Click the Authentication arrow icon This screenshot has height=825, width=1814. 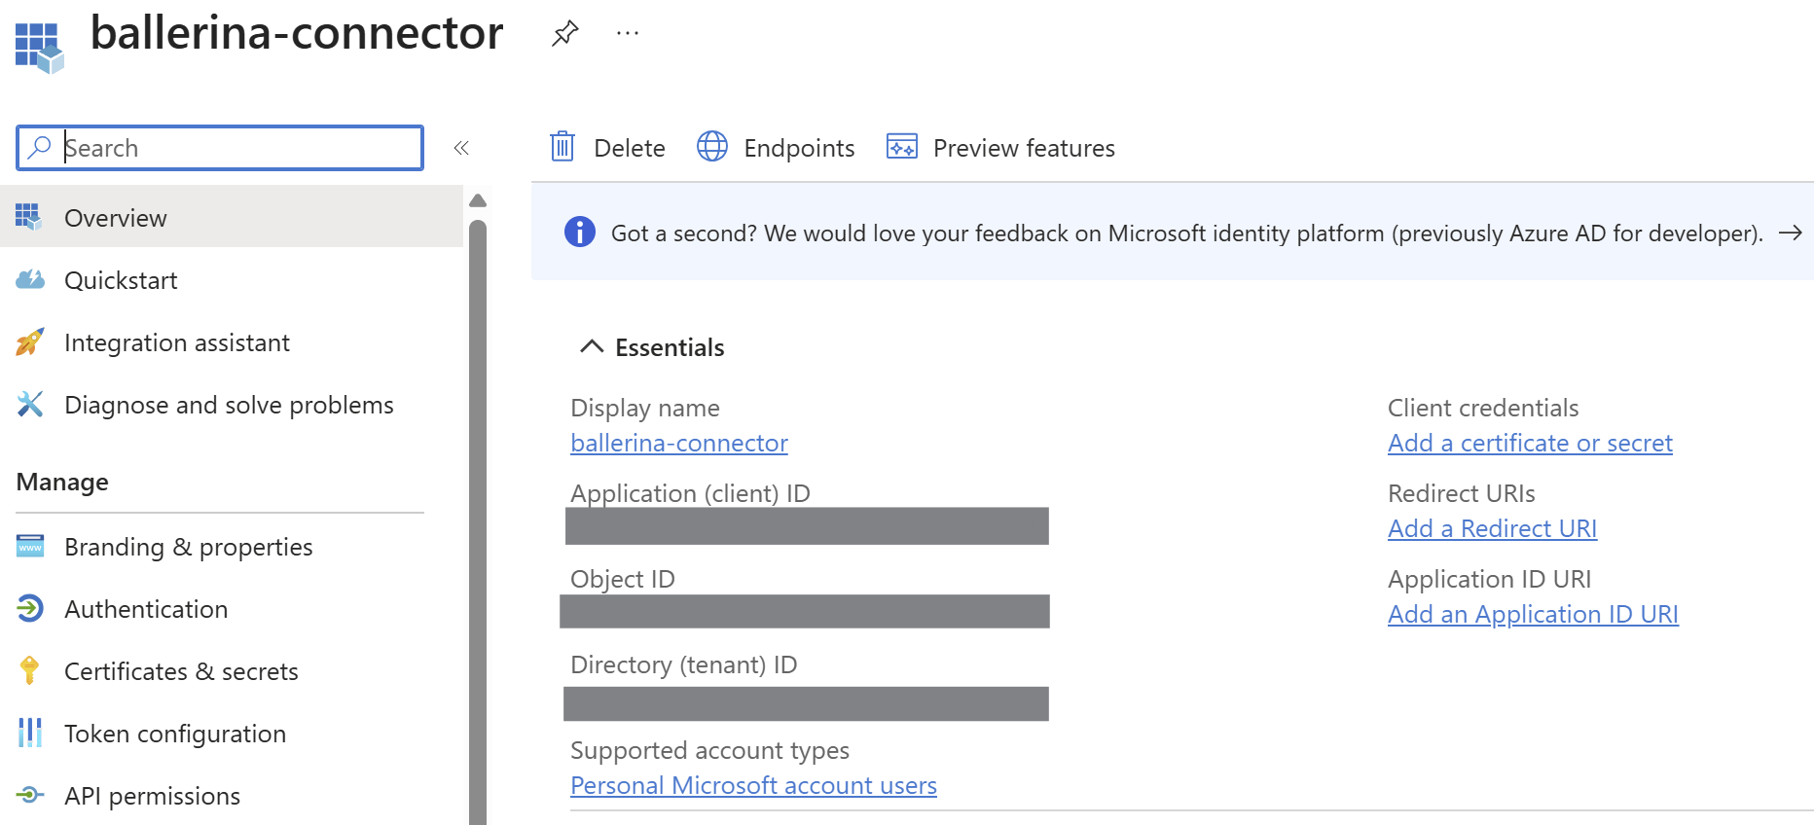coord(30,608)
